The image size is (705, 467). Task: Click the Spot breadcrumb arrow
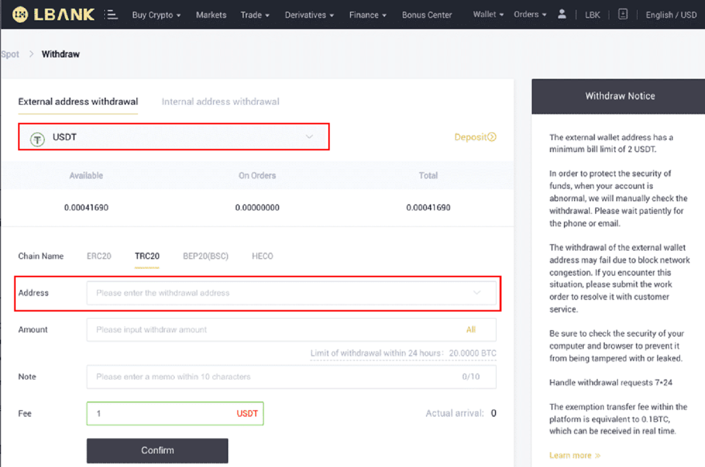pos(31,54)
